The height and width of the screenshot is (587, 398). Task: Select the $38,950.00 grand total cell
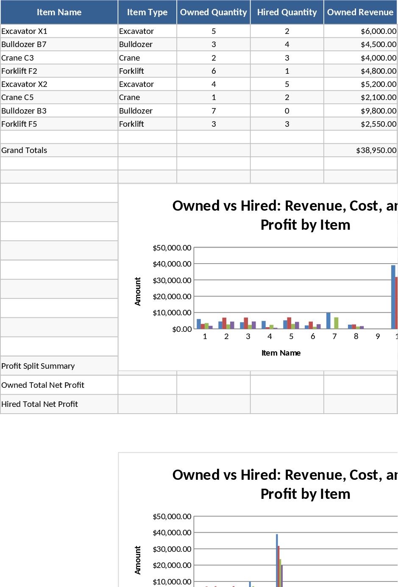point(360,150)
